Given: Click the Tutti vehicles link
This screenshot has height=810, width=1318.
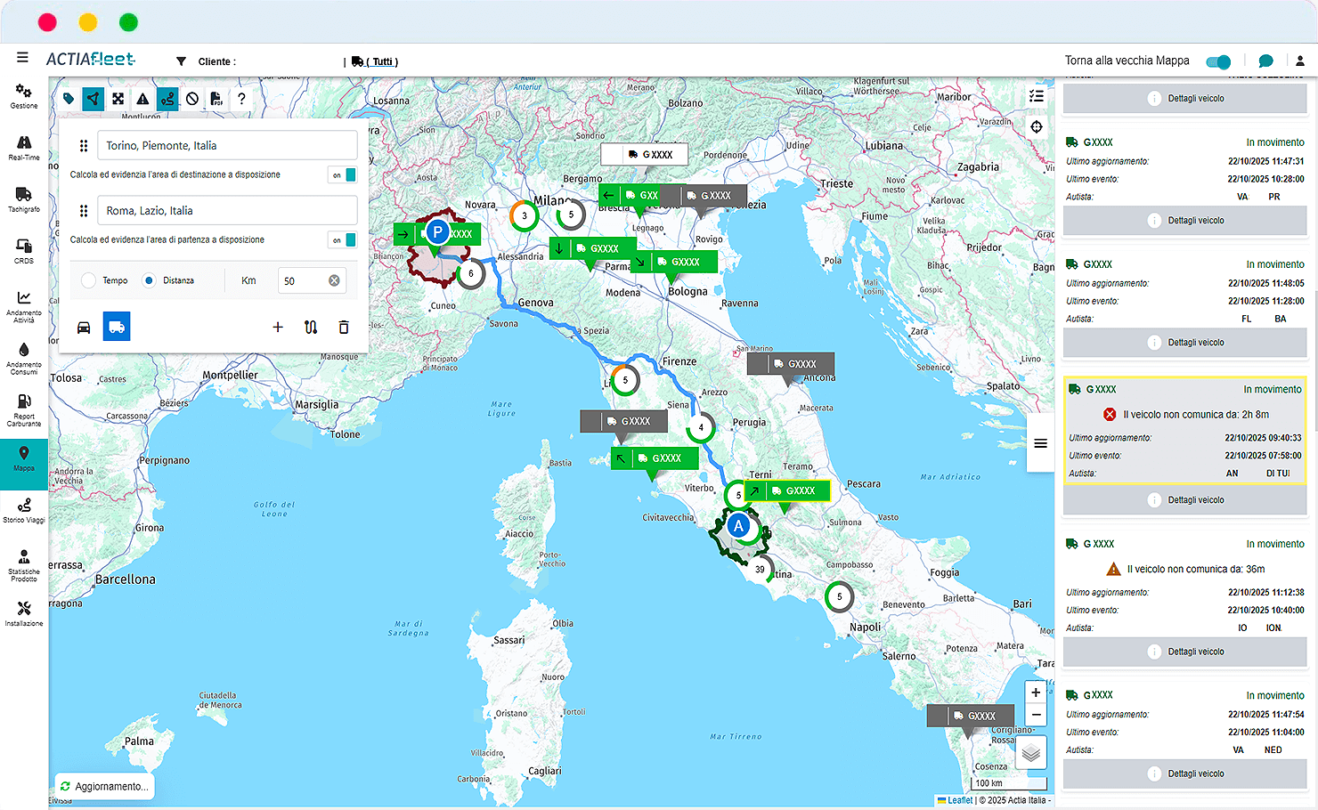Looking at the screenshot, I should [382, 61].
